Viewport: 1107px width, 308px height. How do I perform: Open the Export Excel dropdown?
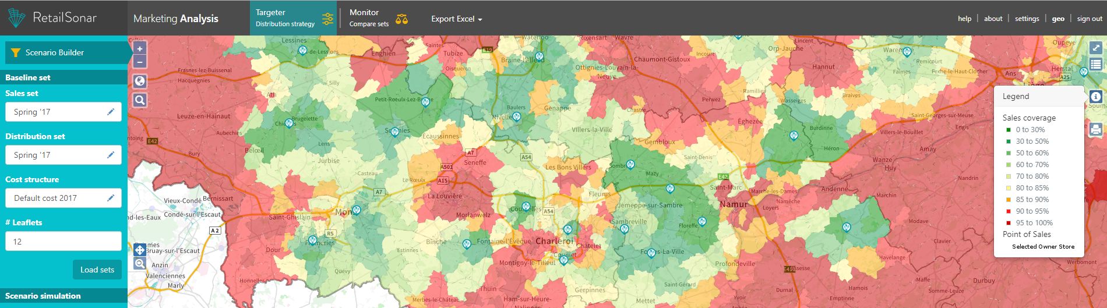coord(456,19)
